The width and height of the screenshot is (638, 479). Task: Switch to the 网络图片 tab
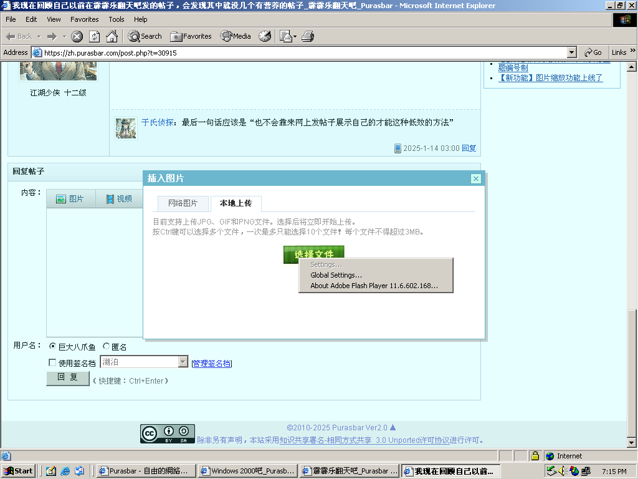point(183,203)
